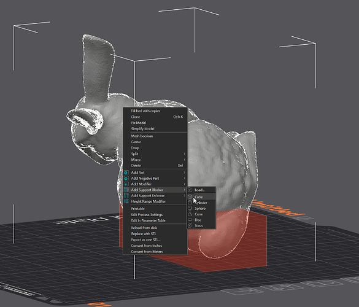359x307 pixels.
Task: Open the Add Part submenu
Action: pyautogui.click(x=155, y=173)
